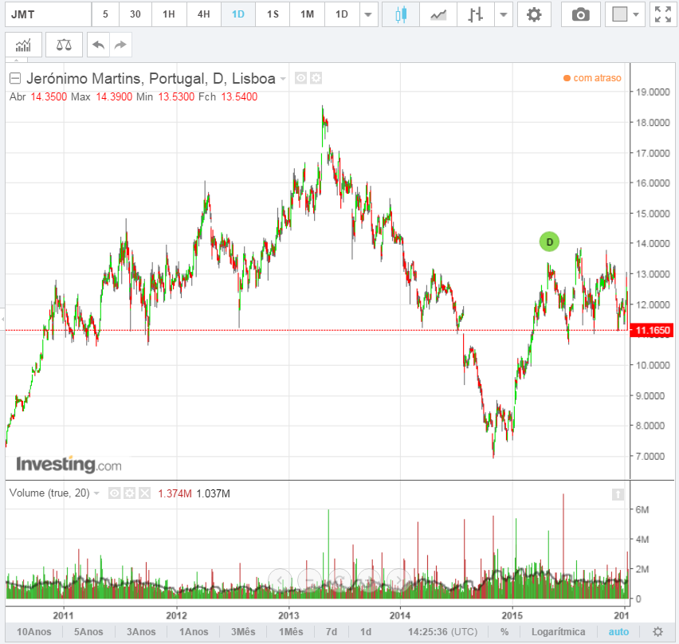This screenshot has width=679, height=644.
Task: Open the main series format gear icon
Action: [x=316, y=78]
